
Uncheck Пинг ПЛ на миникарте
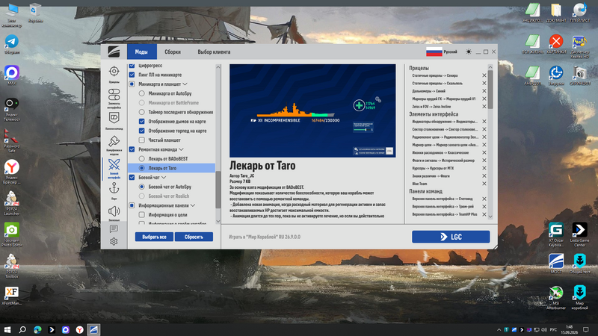[x=132, y=75]
